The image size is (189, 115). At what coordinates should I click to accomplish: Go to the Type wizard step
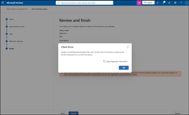11,34
